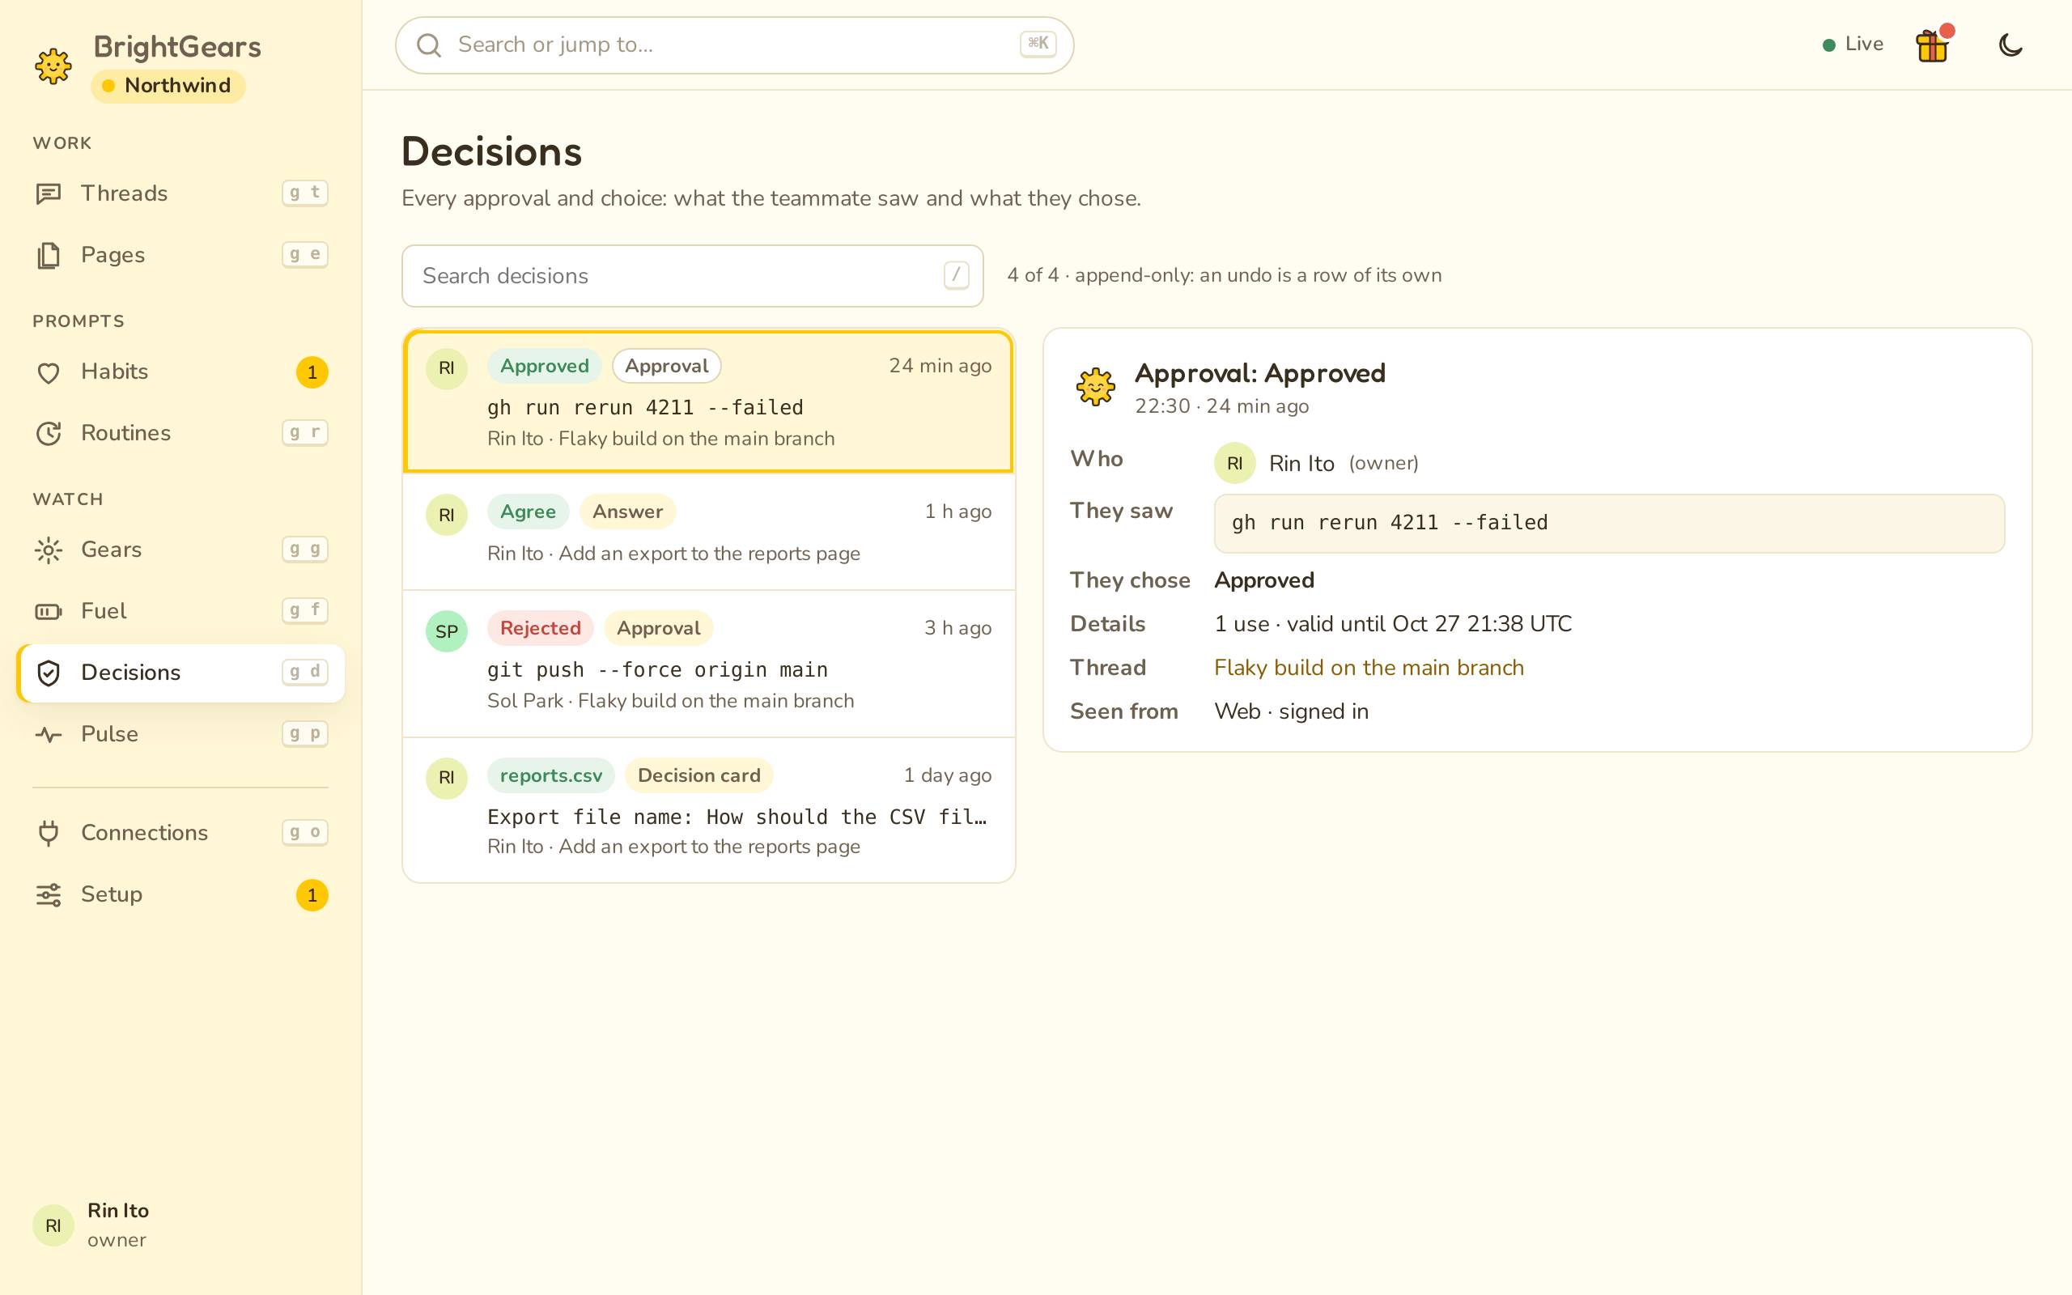2072x1295 pixels.
Task: Click the Setup badge showing 1
Action: coord(312,895)
